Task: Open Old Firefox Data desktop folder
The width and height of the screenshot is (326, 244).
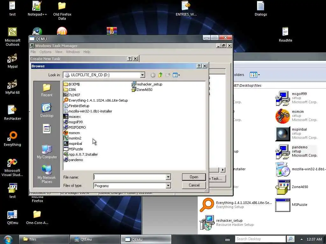Action: (62, 10)
